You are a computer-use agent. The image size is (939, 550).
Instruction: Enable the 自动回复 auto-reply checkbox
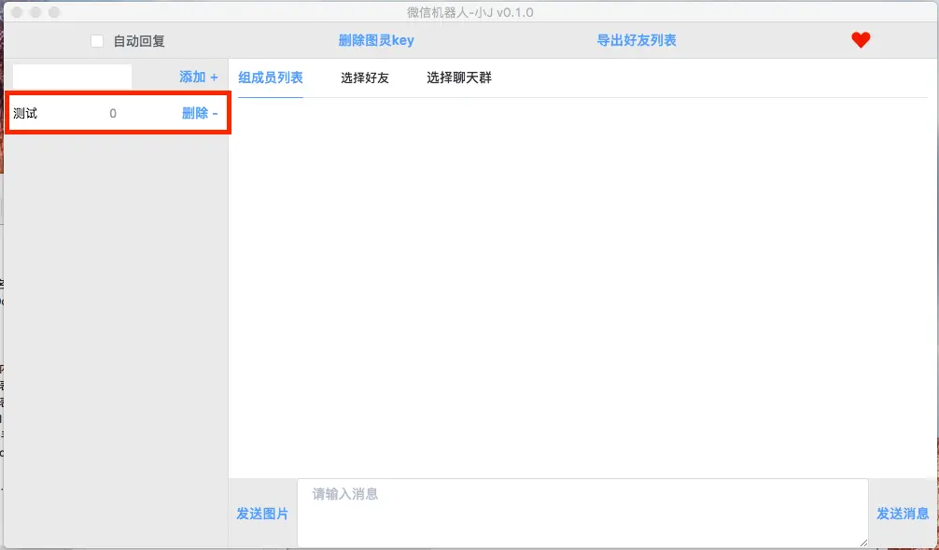coord(96,40)
